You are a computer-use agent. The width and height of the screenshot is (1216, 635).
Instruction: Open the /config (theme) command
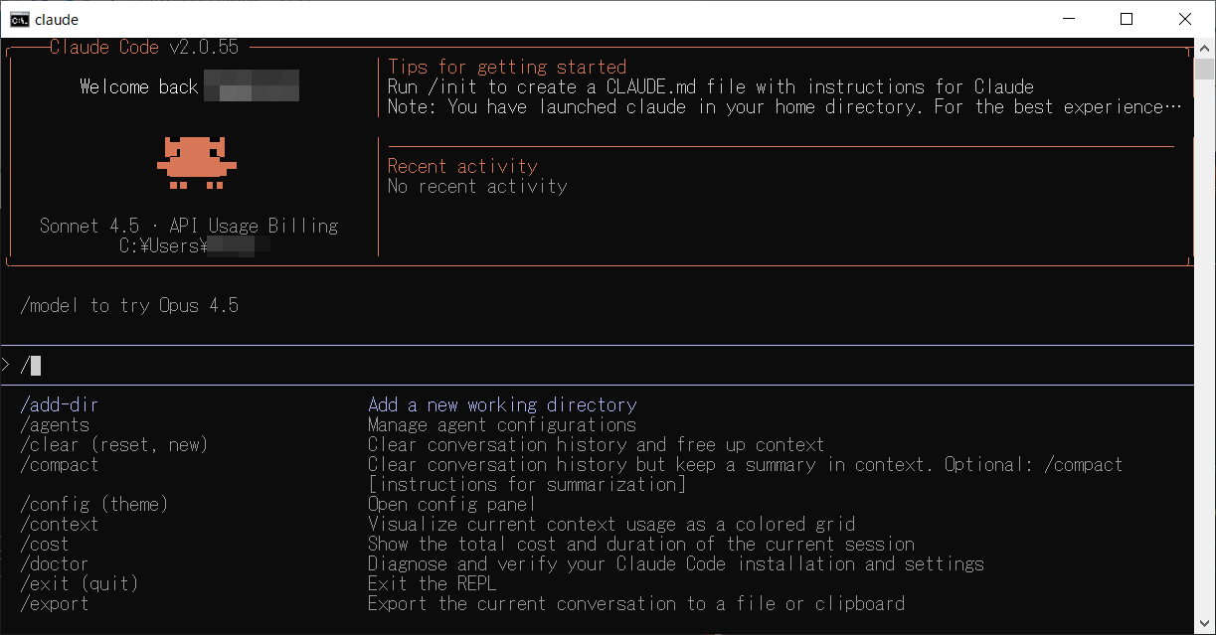94,504
